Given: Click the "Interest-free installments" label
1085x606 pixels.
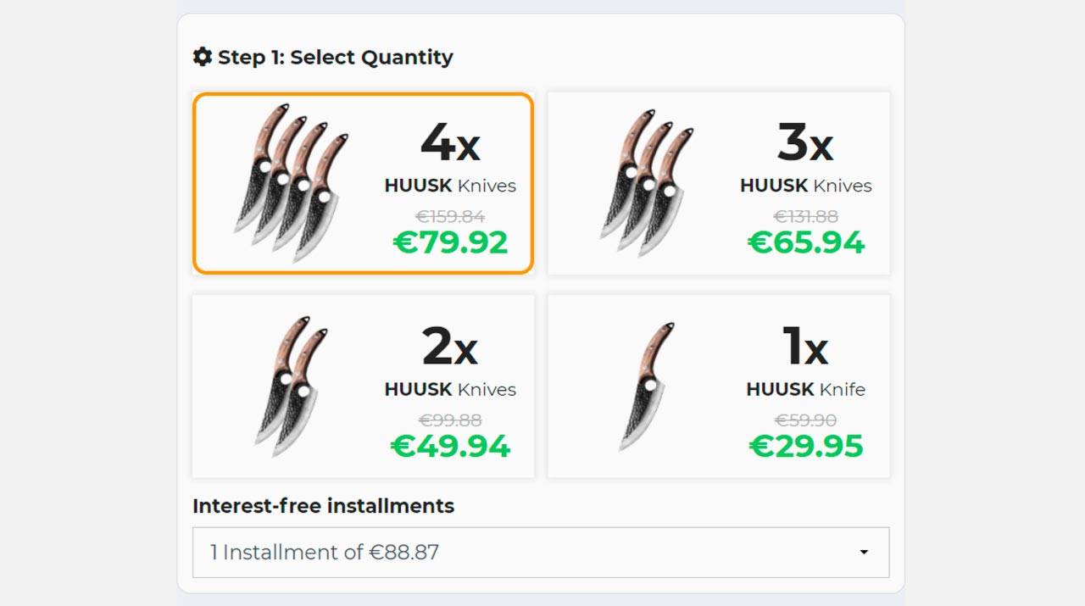Looking at the screenshot, I should pos(323,506).
